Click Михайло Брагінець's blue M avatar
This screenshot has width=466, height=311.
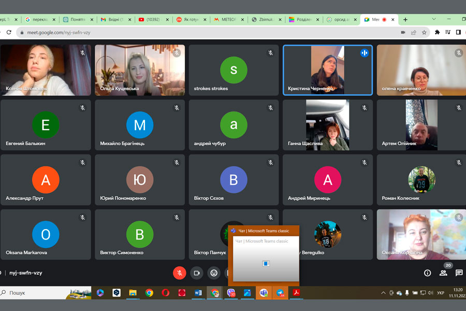140,125
